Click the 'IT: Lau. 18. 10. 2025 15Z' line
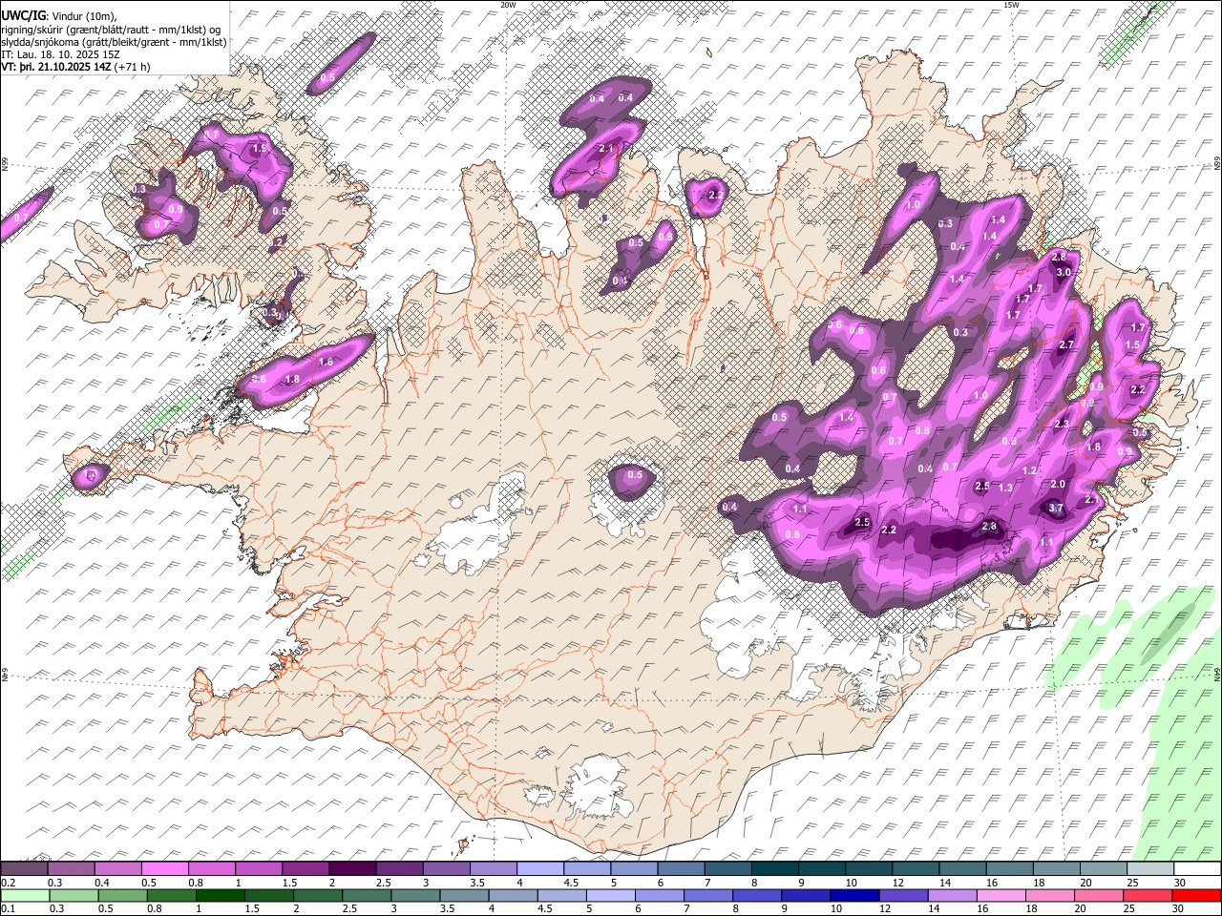 point(60,54)
